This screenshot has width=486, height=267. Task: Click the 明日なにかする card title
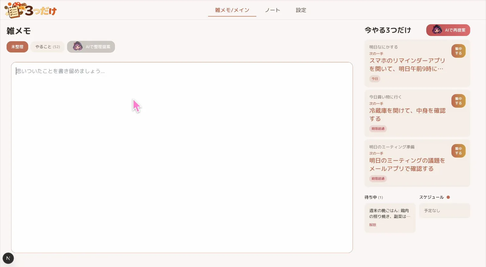pyautogui.click(x=384, y=47)
